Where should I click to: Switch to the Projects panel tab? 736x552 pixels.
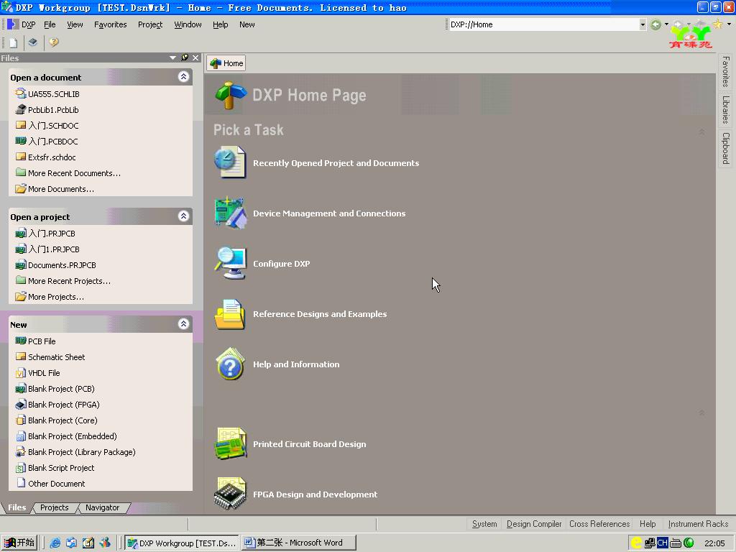coord(55,507)
